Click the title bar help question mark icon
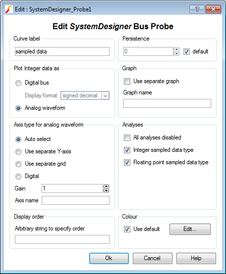 point(197,9)
